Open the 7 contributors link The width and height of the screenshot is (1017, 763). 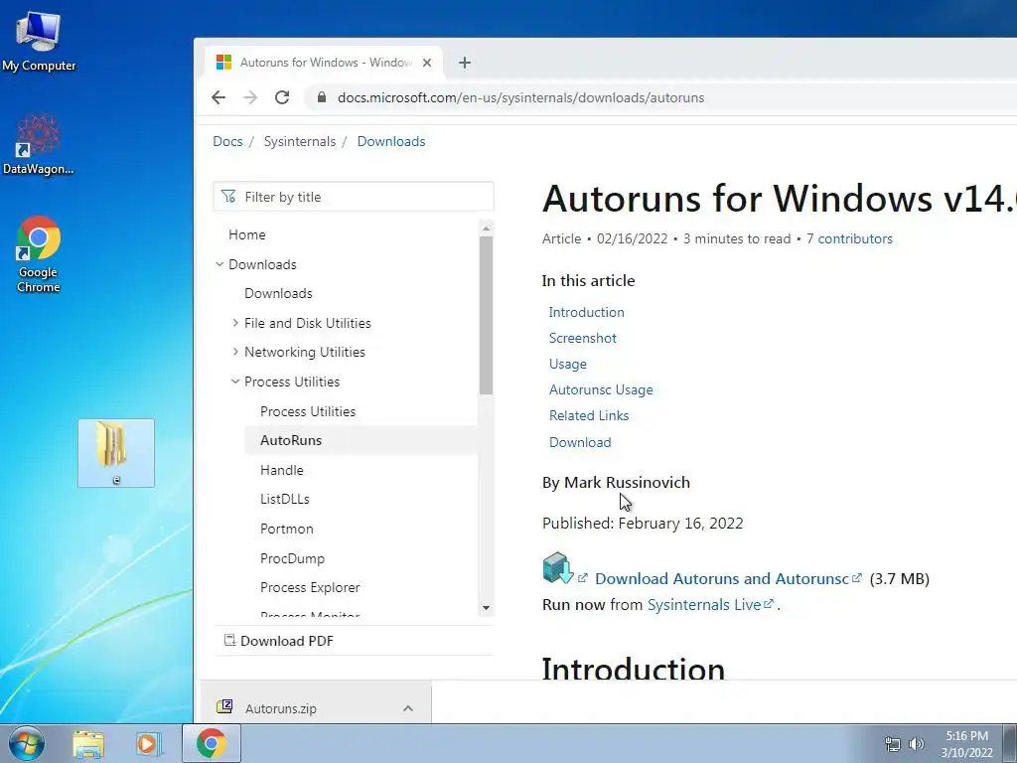[x=849, y=238]
